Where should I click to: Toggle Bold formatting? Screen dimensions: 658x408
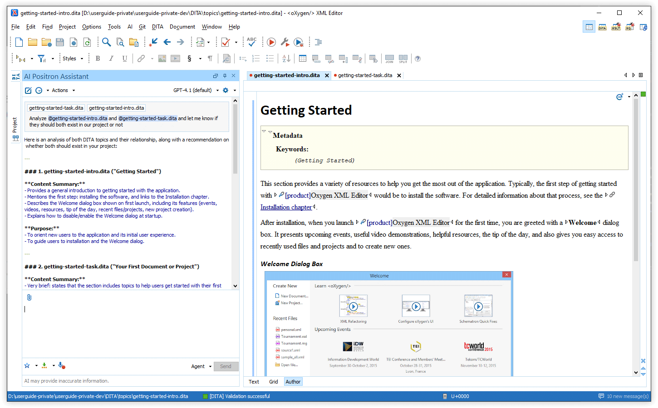pyautogui.click(x=98, y=58)
